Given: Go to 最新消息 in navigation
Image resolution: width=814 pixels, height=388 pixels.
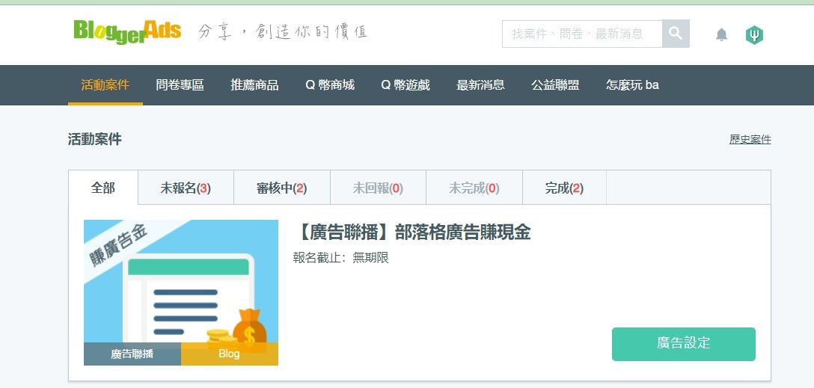Looking at the screenshot, I should (x=480, y=85).
